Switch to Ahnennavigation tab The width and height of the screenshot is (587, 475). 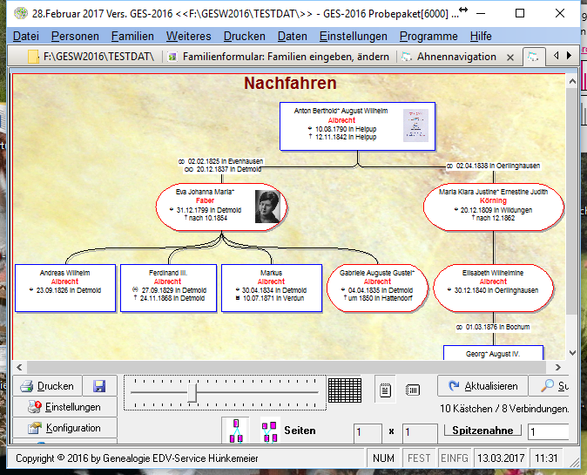coord(449,57)
